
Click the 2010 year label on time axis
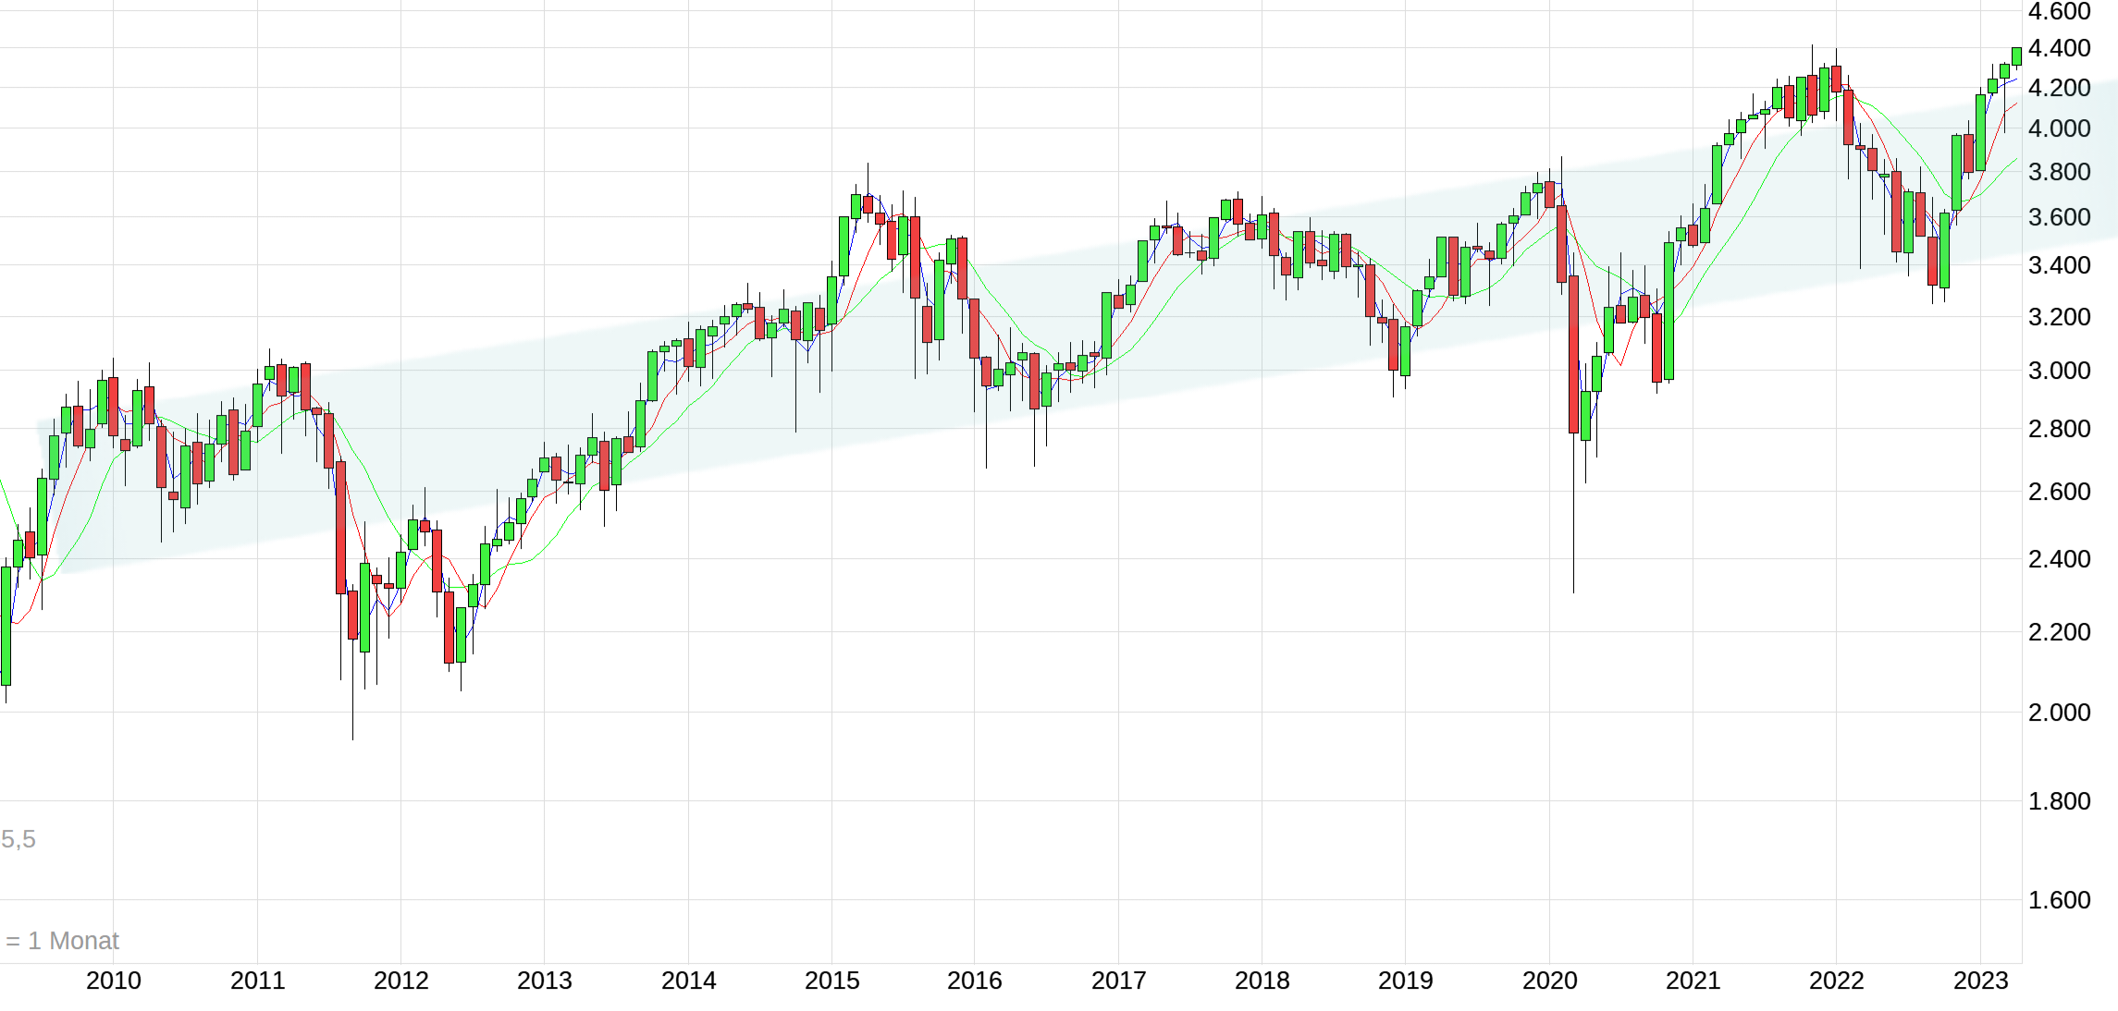[x=113, y=981]
